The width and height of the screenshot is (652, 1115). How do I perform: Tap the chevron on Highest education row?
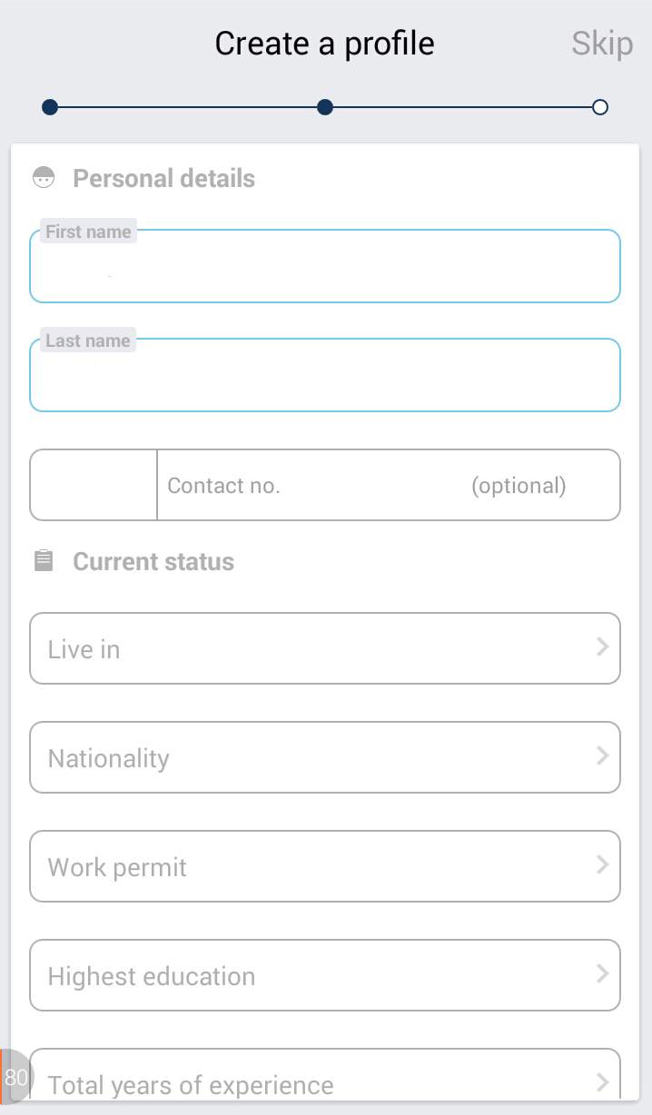click(x=602, y=974)
